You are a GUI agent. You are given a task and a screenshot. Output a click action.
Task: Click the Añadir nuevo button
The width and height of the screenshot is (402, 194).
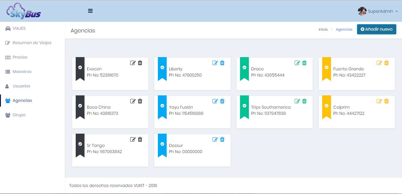coord(376,29)
